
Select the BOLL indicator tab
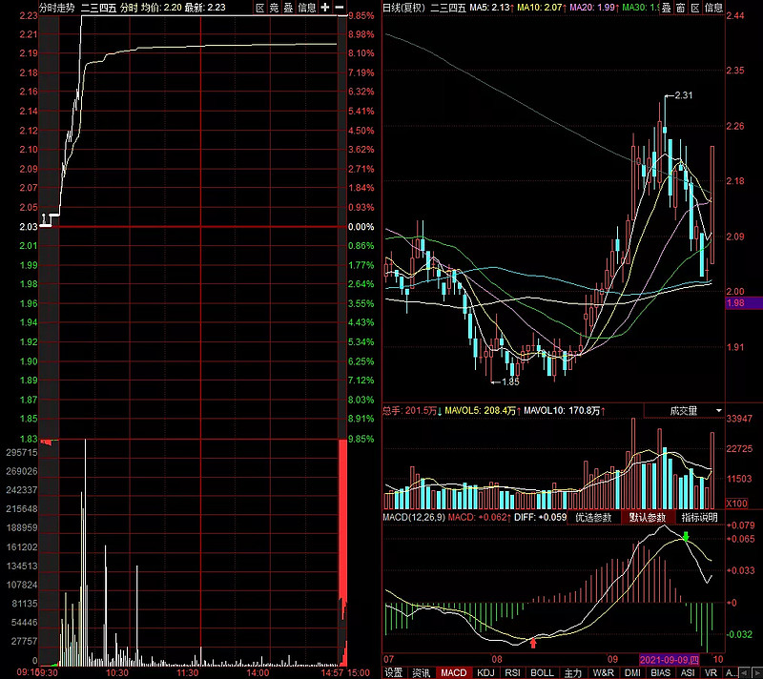(542, 672)
